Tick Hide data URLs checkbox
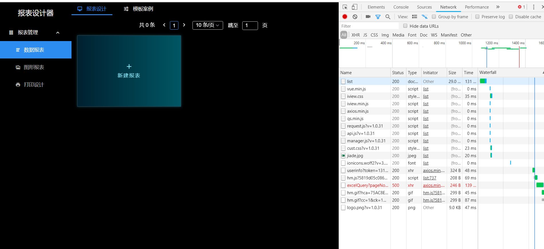This screenshot has height=249, width=544. 405,26
